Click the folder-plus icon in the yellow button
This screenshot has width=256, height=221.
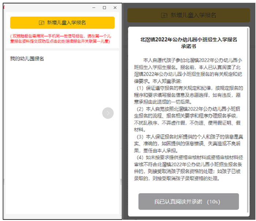pos(41,23)
